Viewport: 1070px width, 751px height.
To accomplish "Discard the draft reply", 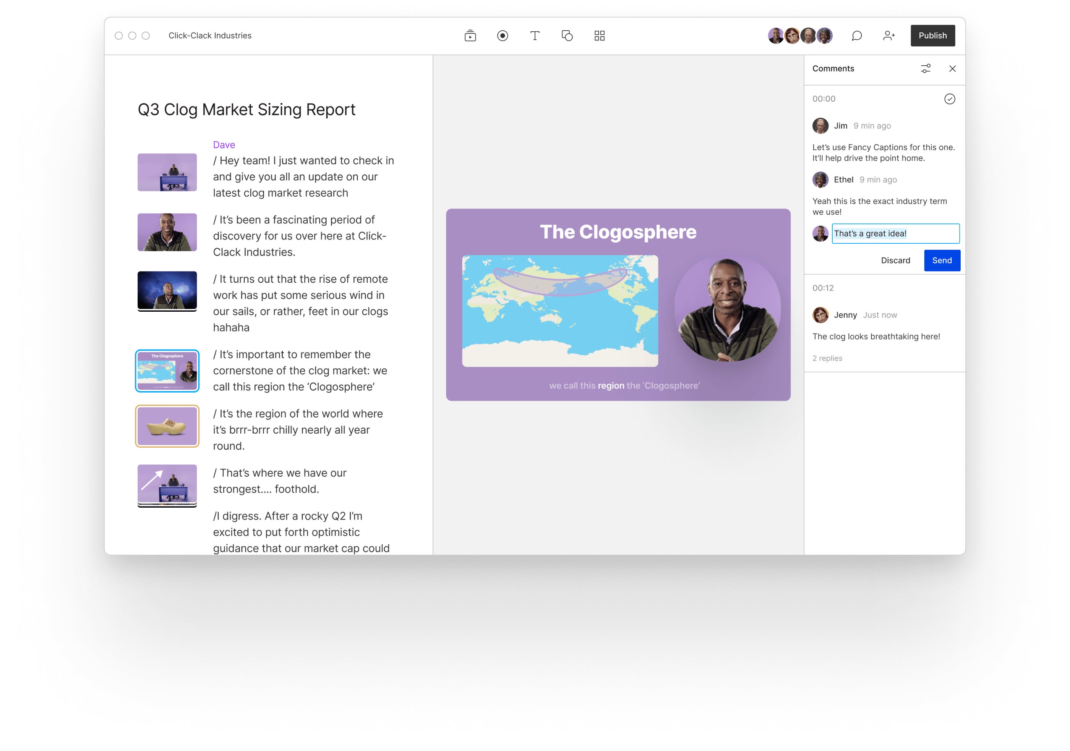I will pyautogui.click(x=895, y=261).
